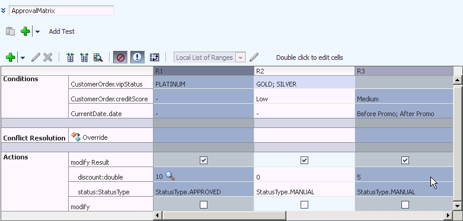Check the modify checkbox under R3
This screenshot has height=221, width=463.
coord(405,204)
